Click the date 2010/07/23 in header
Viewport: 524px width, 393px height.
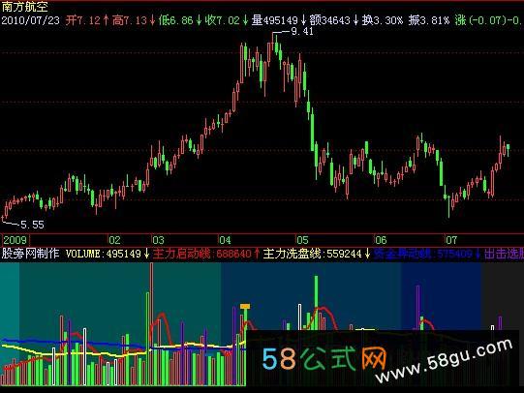[x=30, y=20]
